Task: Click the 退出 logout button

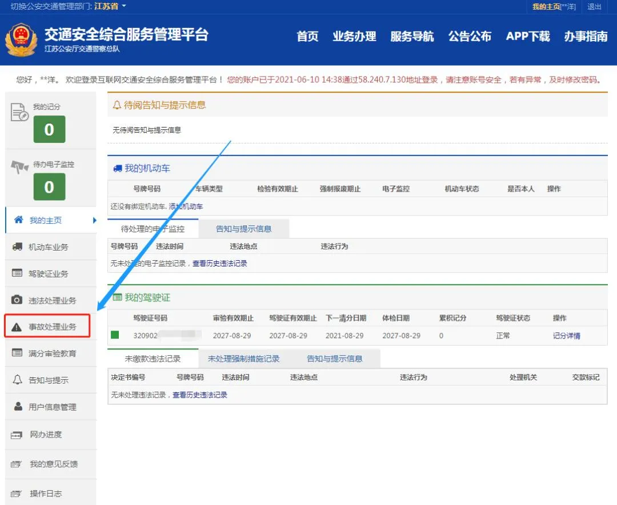Action: point(594,7)
